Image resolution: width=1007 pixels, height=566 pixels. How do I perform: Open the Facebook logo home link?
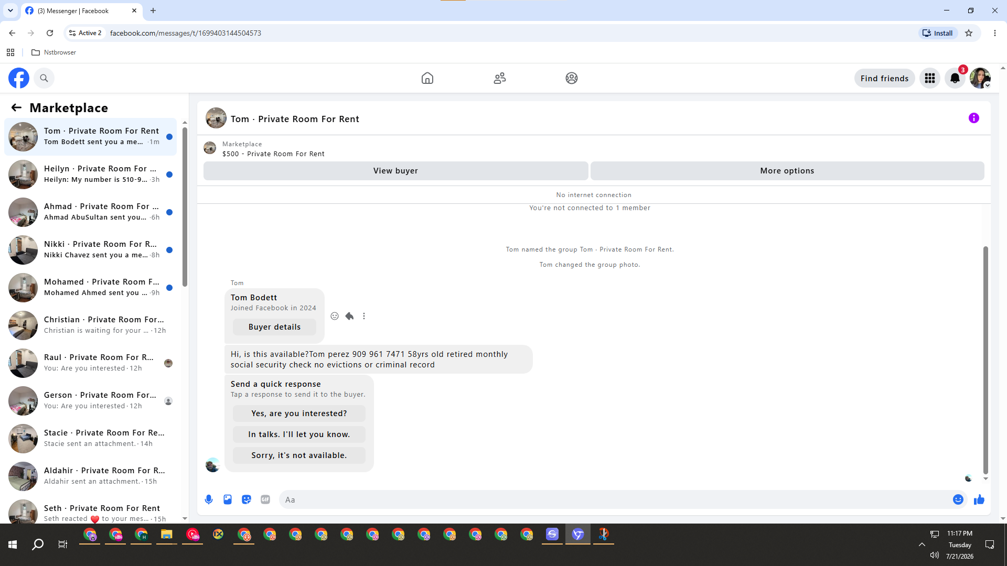tap(19, 78)
